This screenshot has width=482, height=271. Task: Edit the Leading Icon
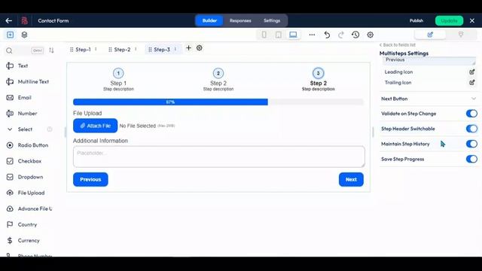[472, 72]
